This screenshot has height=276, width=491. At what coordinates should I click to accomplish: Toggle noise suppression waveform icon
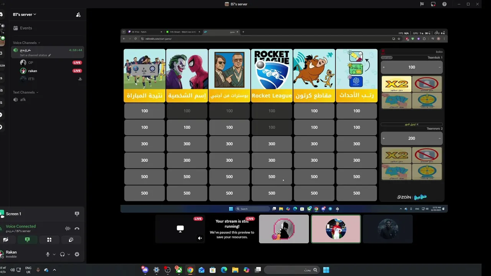tap(68, 228)
